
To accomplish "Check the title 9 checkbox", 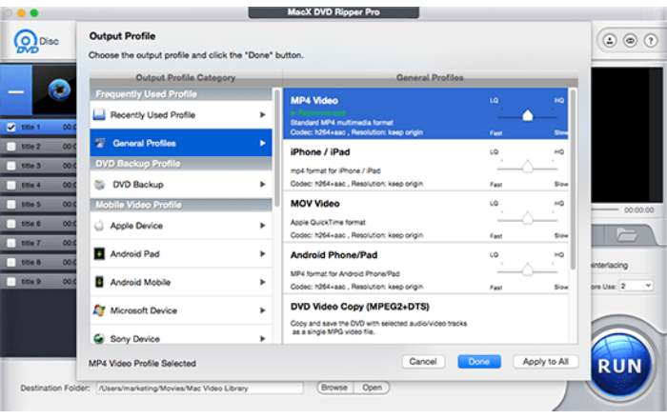I will (11, 282).
